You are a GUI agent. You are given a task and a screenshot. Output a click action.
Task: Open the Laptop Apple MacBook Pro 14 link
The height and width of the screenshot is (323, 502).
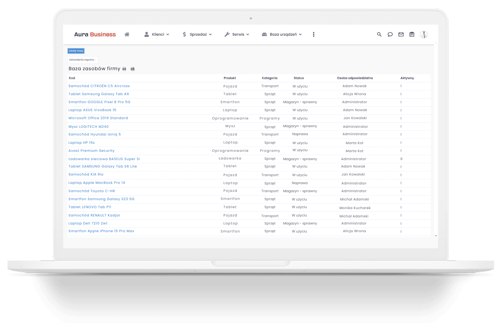click(97, 183)
